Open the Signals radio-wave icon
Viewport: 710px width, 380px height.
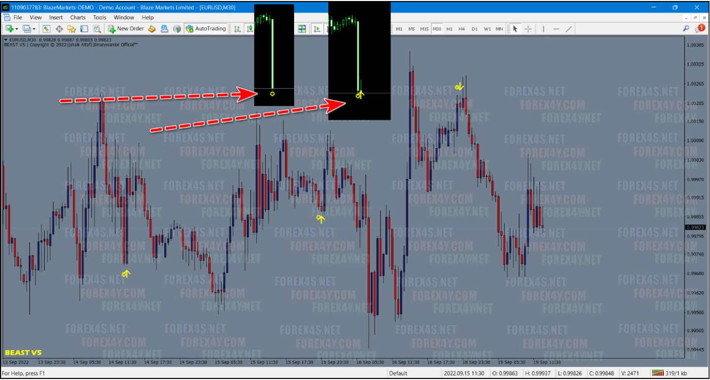point(177,29)
